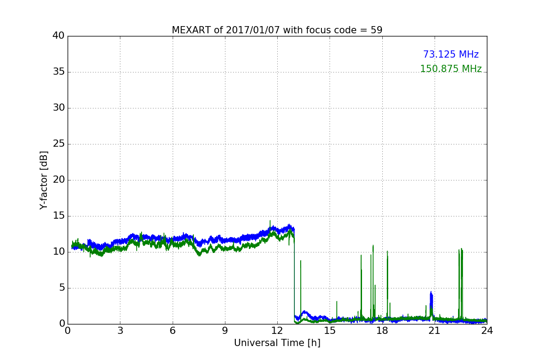541x360 pixels.
Task: Click x-axis tick label '3'
Action: [x=120, y=331]
